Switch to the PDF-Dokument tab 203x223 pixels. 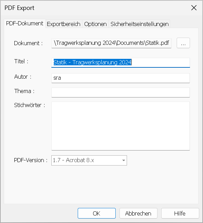pos(25,24)
